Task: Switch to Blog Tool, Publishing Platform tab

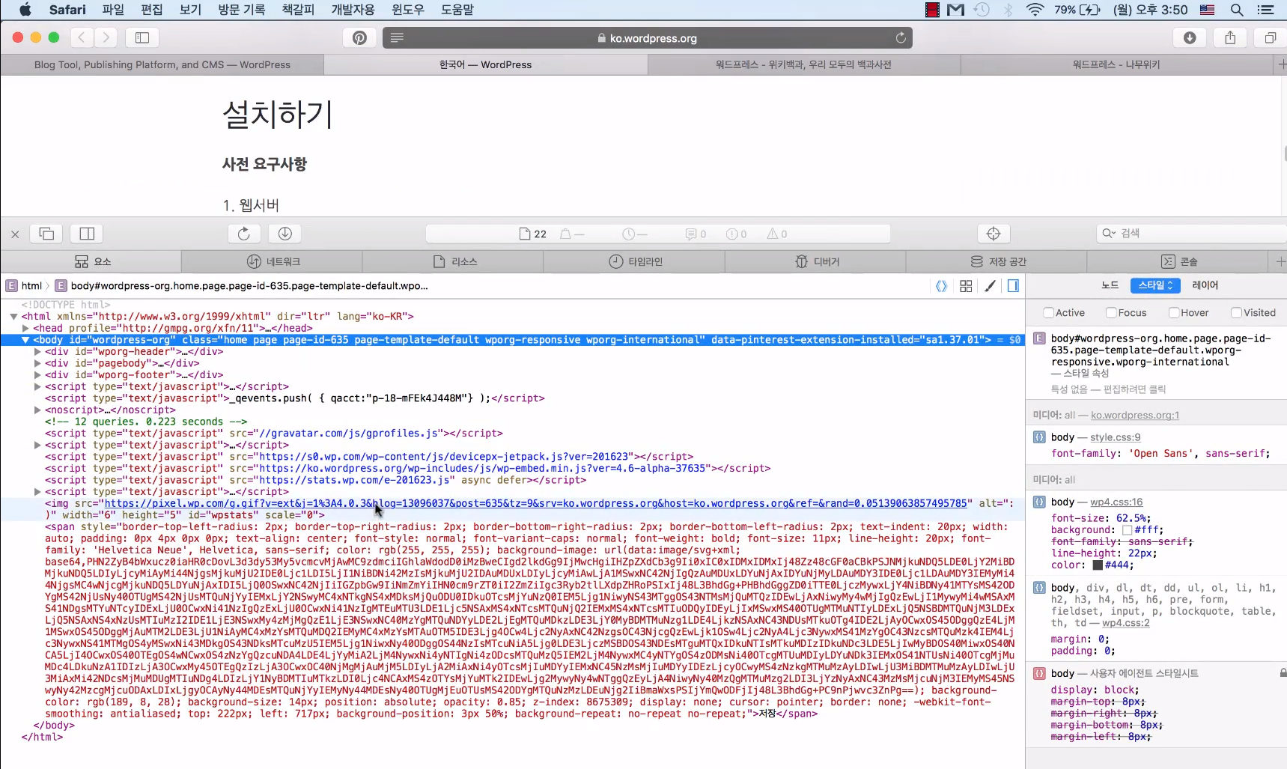Action: point(162,64)
